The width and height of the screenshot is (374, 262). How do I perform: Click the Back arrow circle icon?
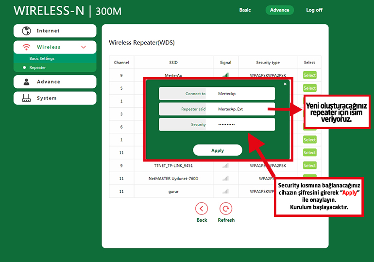(x=202, y=209)
